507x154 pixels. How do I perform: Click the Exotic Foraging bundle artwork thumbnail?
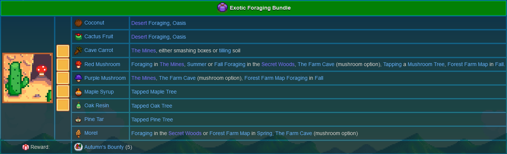click(x=28, y=78)
